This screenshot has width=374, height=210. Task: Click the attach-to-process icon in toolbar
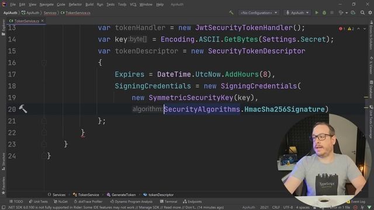pyautogui.click(x=341, y=13)
